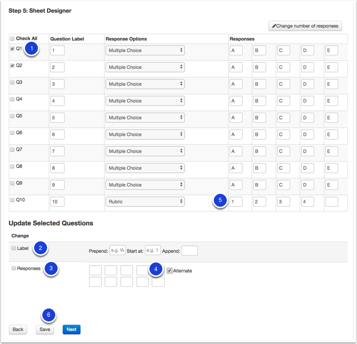Focus the Start at input field

pos(153,250)
